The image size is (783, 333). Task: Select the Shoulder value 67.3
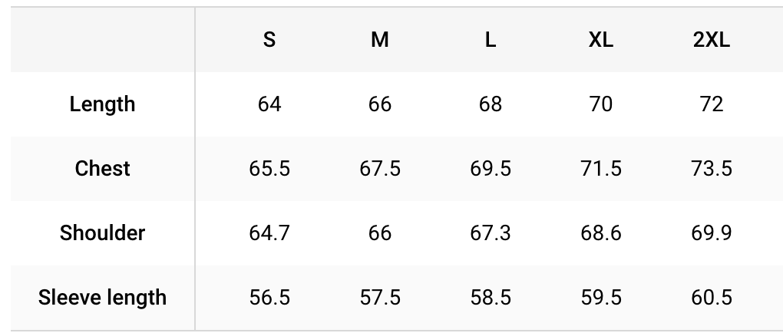pos(491,233)
